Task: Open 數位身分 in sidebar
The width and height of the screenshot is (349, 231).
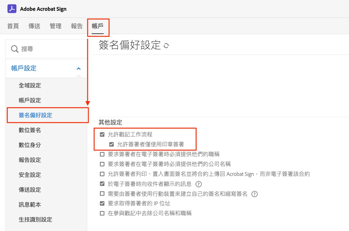Action: click(x=30, y=145)
